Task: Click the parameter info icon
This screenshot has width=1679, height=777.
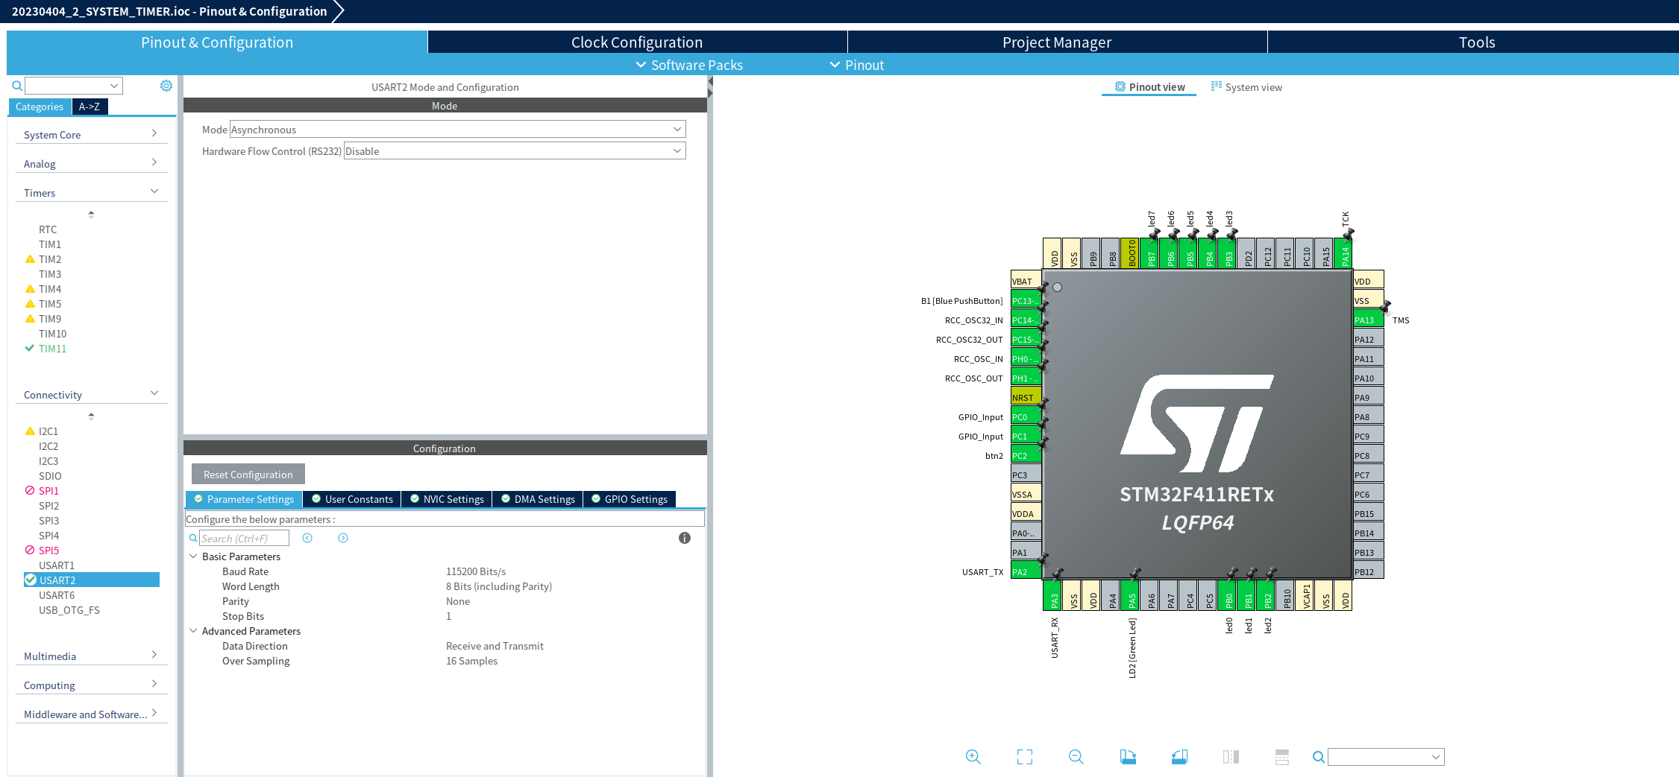Action: 685,538
